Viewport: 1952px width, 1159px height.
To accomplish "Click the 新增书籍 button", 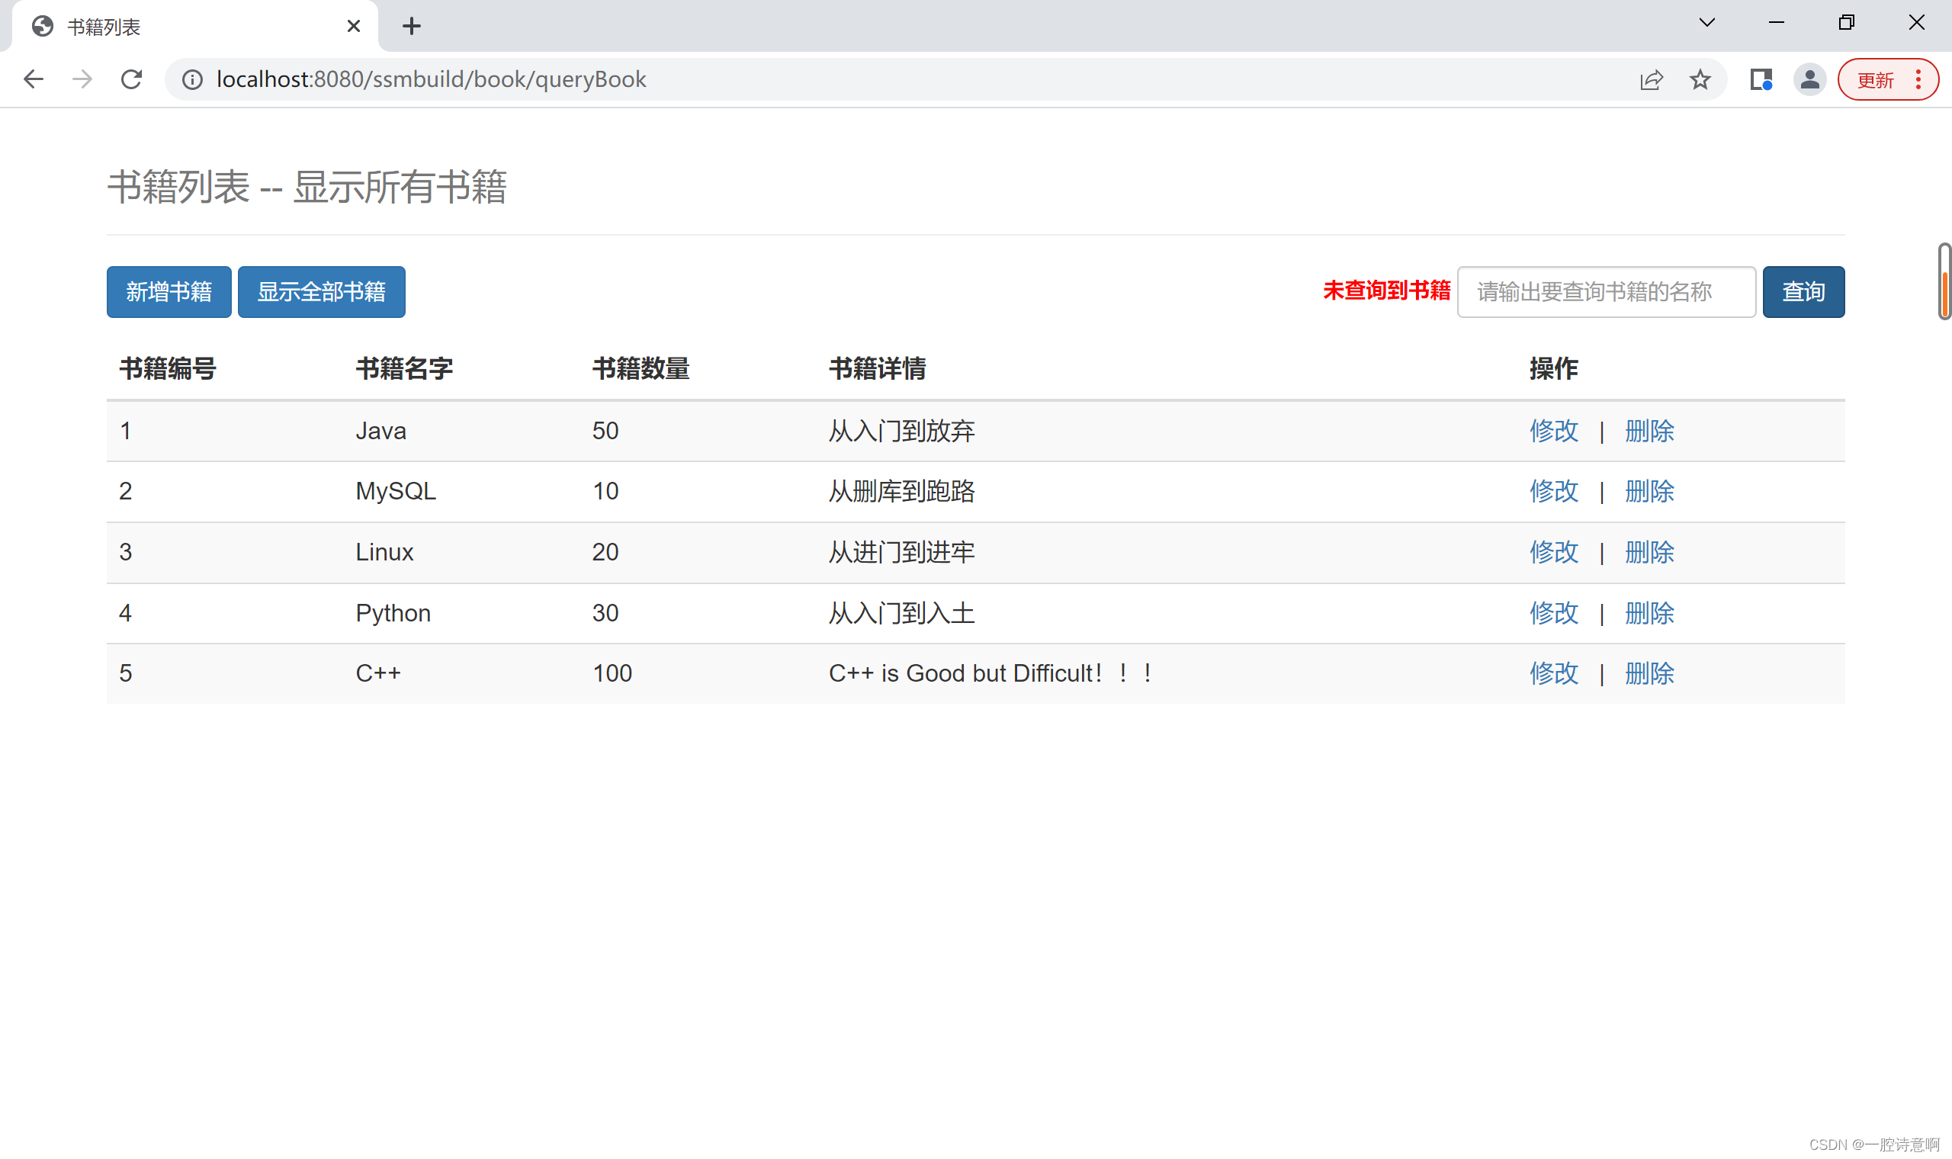I will click(x=168, y=291).
